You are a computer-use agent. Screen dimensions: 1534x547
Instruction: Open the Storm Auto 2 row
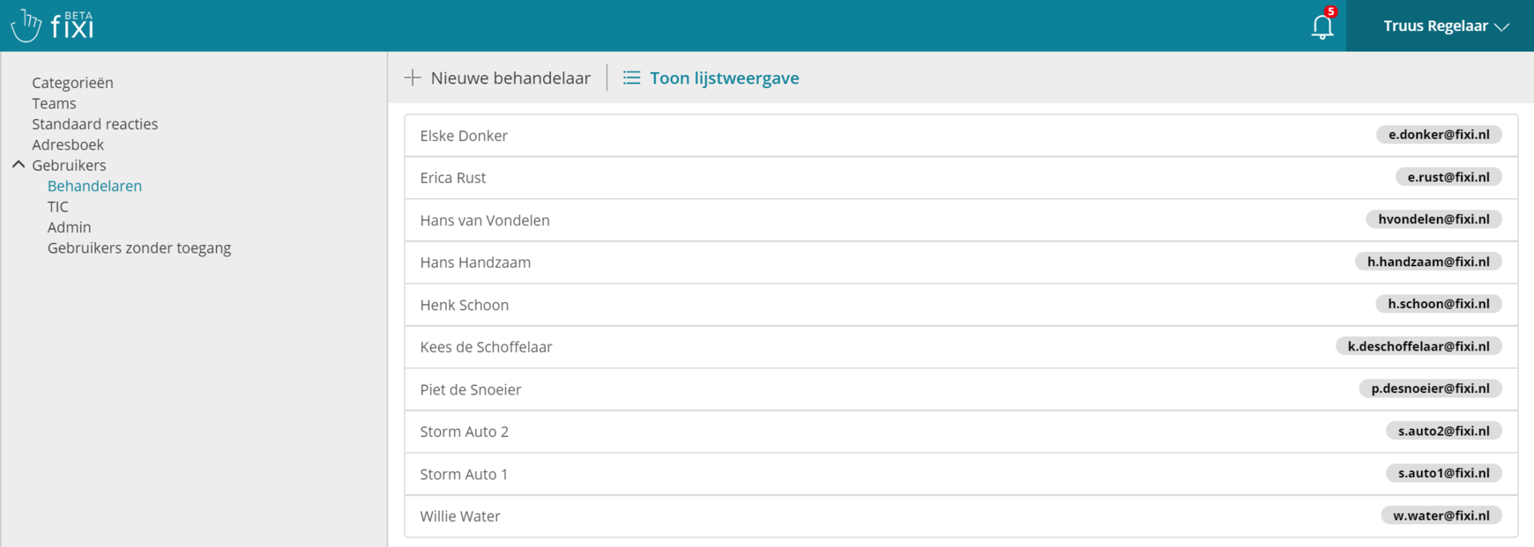tap(464, 432)
